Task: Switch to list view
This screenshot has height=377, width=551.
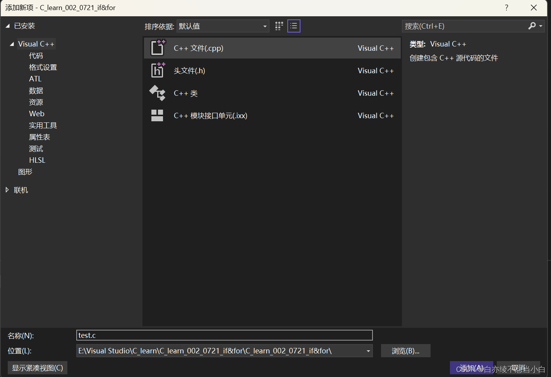Action: click(294, 26)
